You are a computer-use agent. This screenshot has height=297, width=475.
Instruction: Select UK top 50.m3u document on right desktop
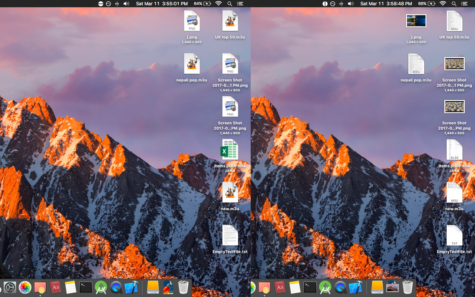point(454,21)
